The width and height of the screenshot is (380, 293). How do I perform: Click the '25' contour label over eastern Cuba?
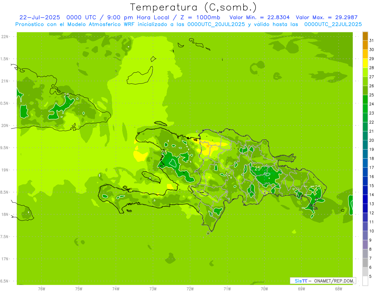pos(66,95)
